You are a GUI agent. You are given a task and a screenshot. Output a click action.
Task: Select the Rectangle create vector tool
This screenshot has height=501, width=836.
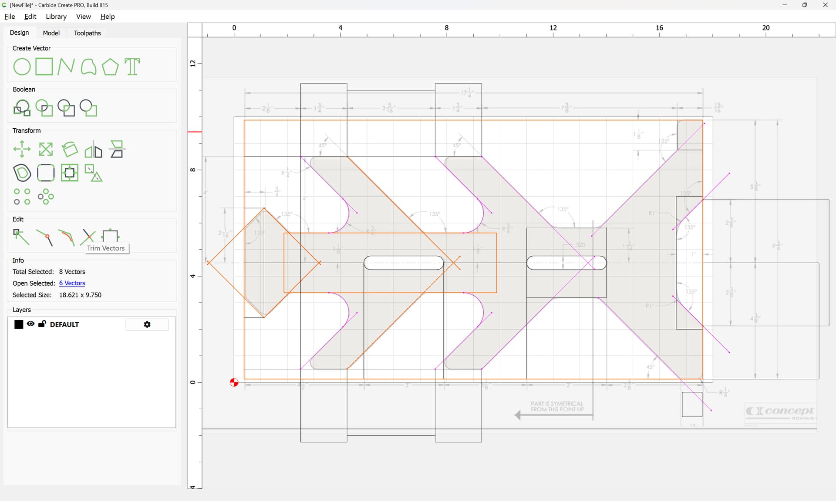(x=44, y=67)
